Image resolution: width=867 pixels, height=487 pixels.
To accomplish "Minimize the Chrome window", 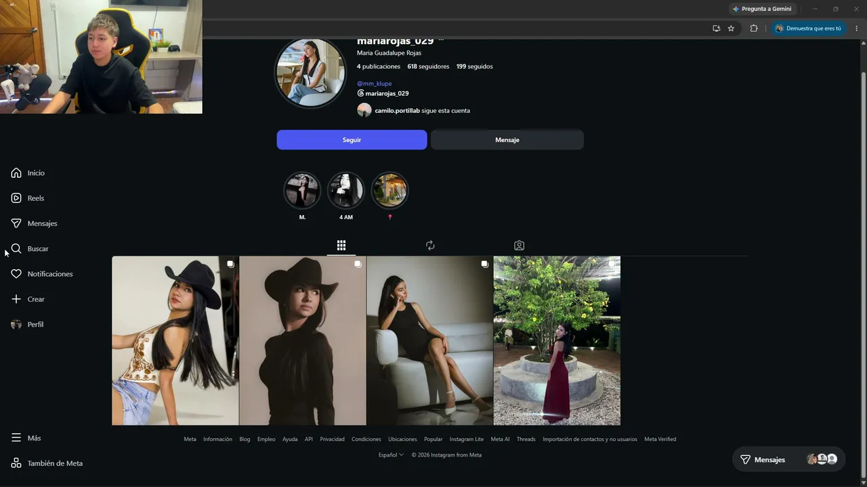I will click(815, 9).
